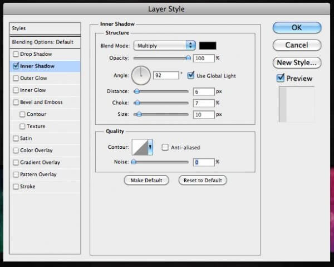This screenshot has height=267, width=334.
Task: Click Reset to Default button
Action: click(x=203, y=181)
